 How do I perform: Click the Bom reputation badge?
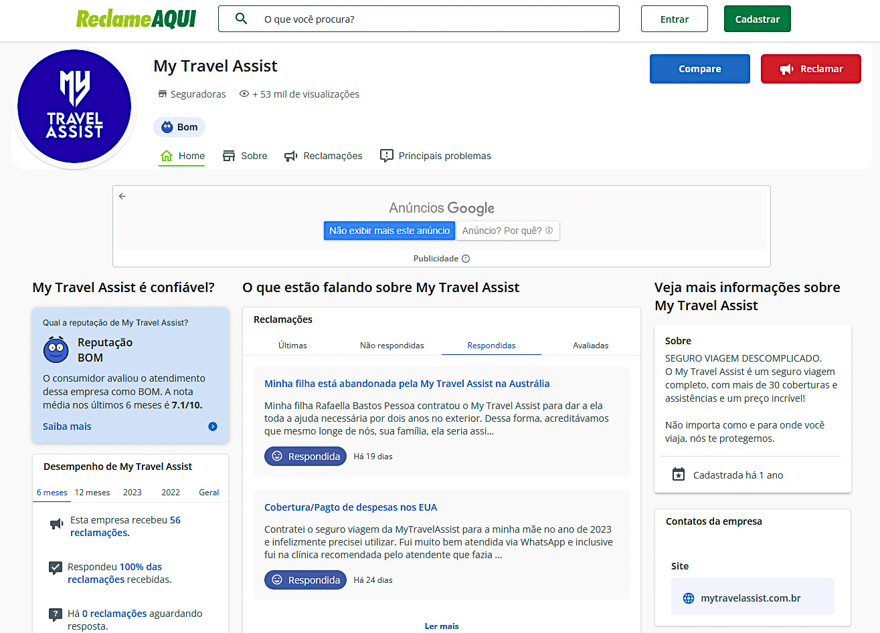click(179, 127)
